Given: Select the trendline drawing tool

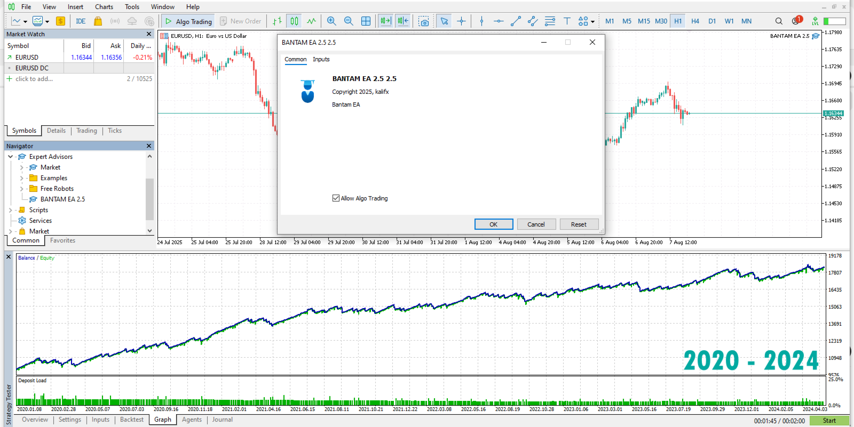Looking at the screenshot, I should point(516,21).
